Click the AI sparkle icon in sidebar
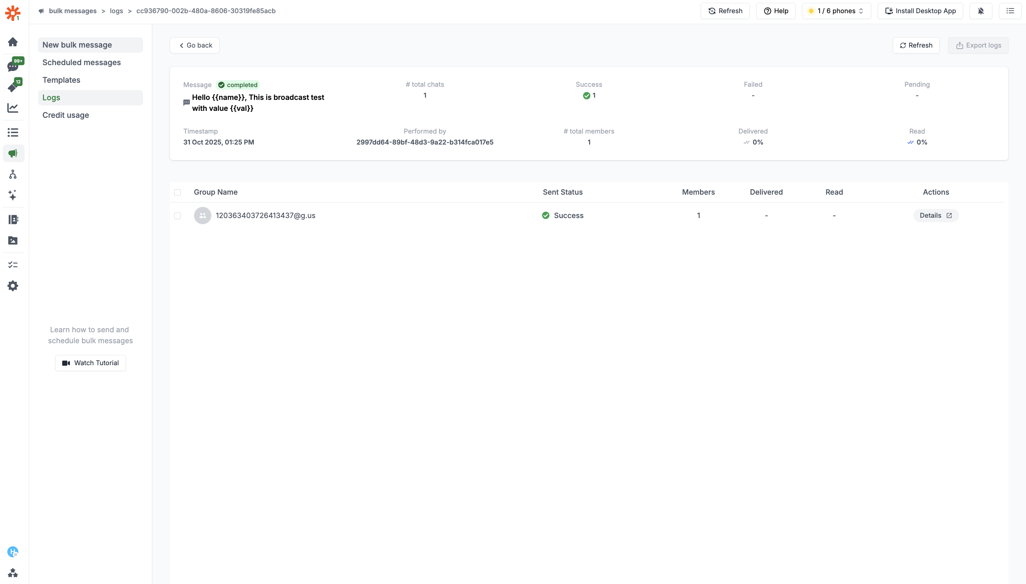The image size is (1026, 584). (13, 195)
